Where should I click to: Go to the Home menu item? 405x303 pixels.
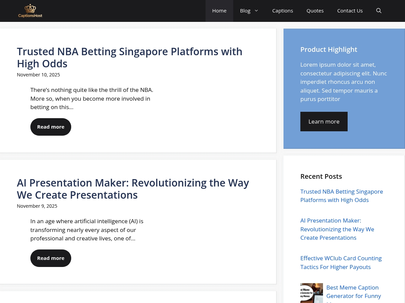click(x=219, y=11)
